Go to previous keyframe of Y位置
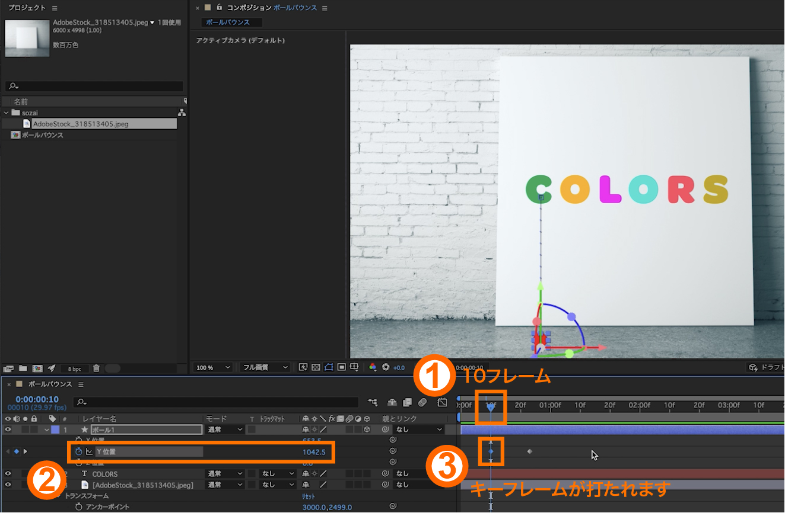The height and width of the screenshot is (513, 785). [8, 451]
